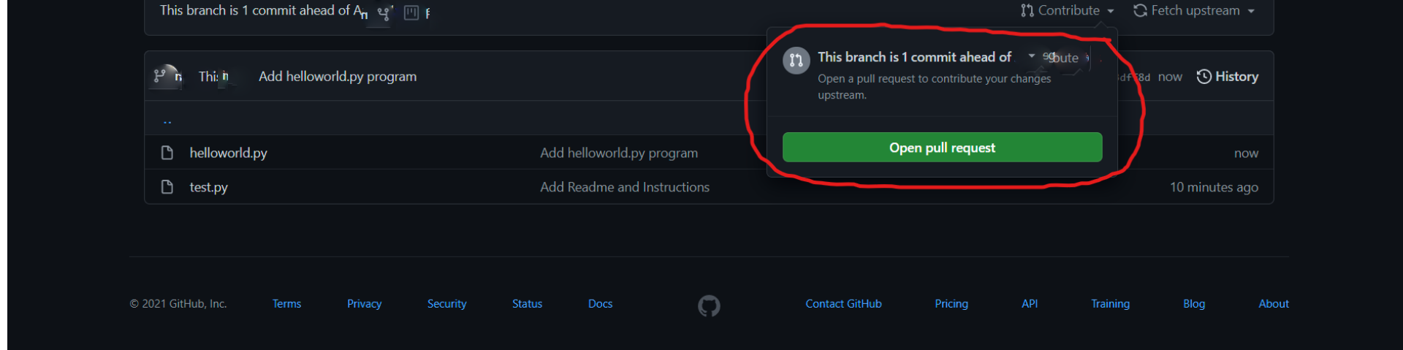This screenshot has height=350, width=1403.
Task: Open the Fetch upstream dropdown
Action: click(1194, 10)
